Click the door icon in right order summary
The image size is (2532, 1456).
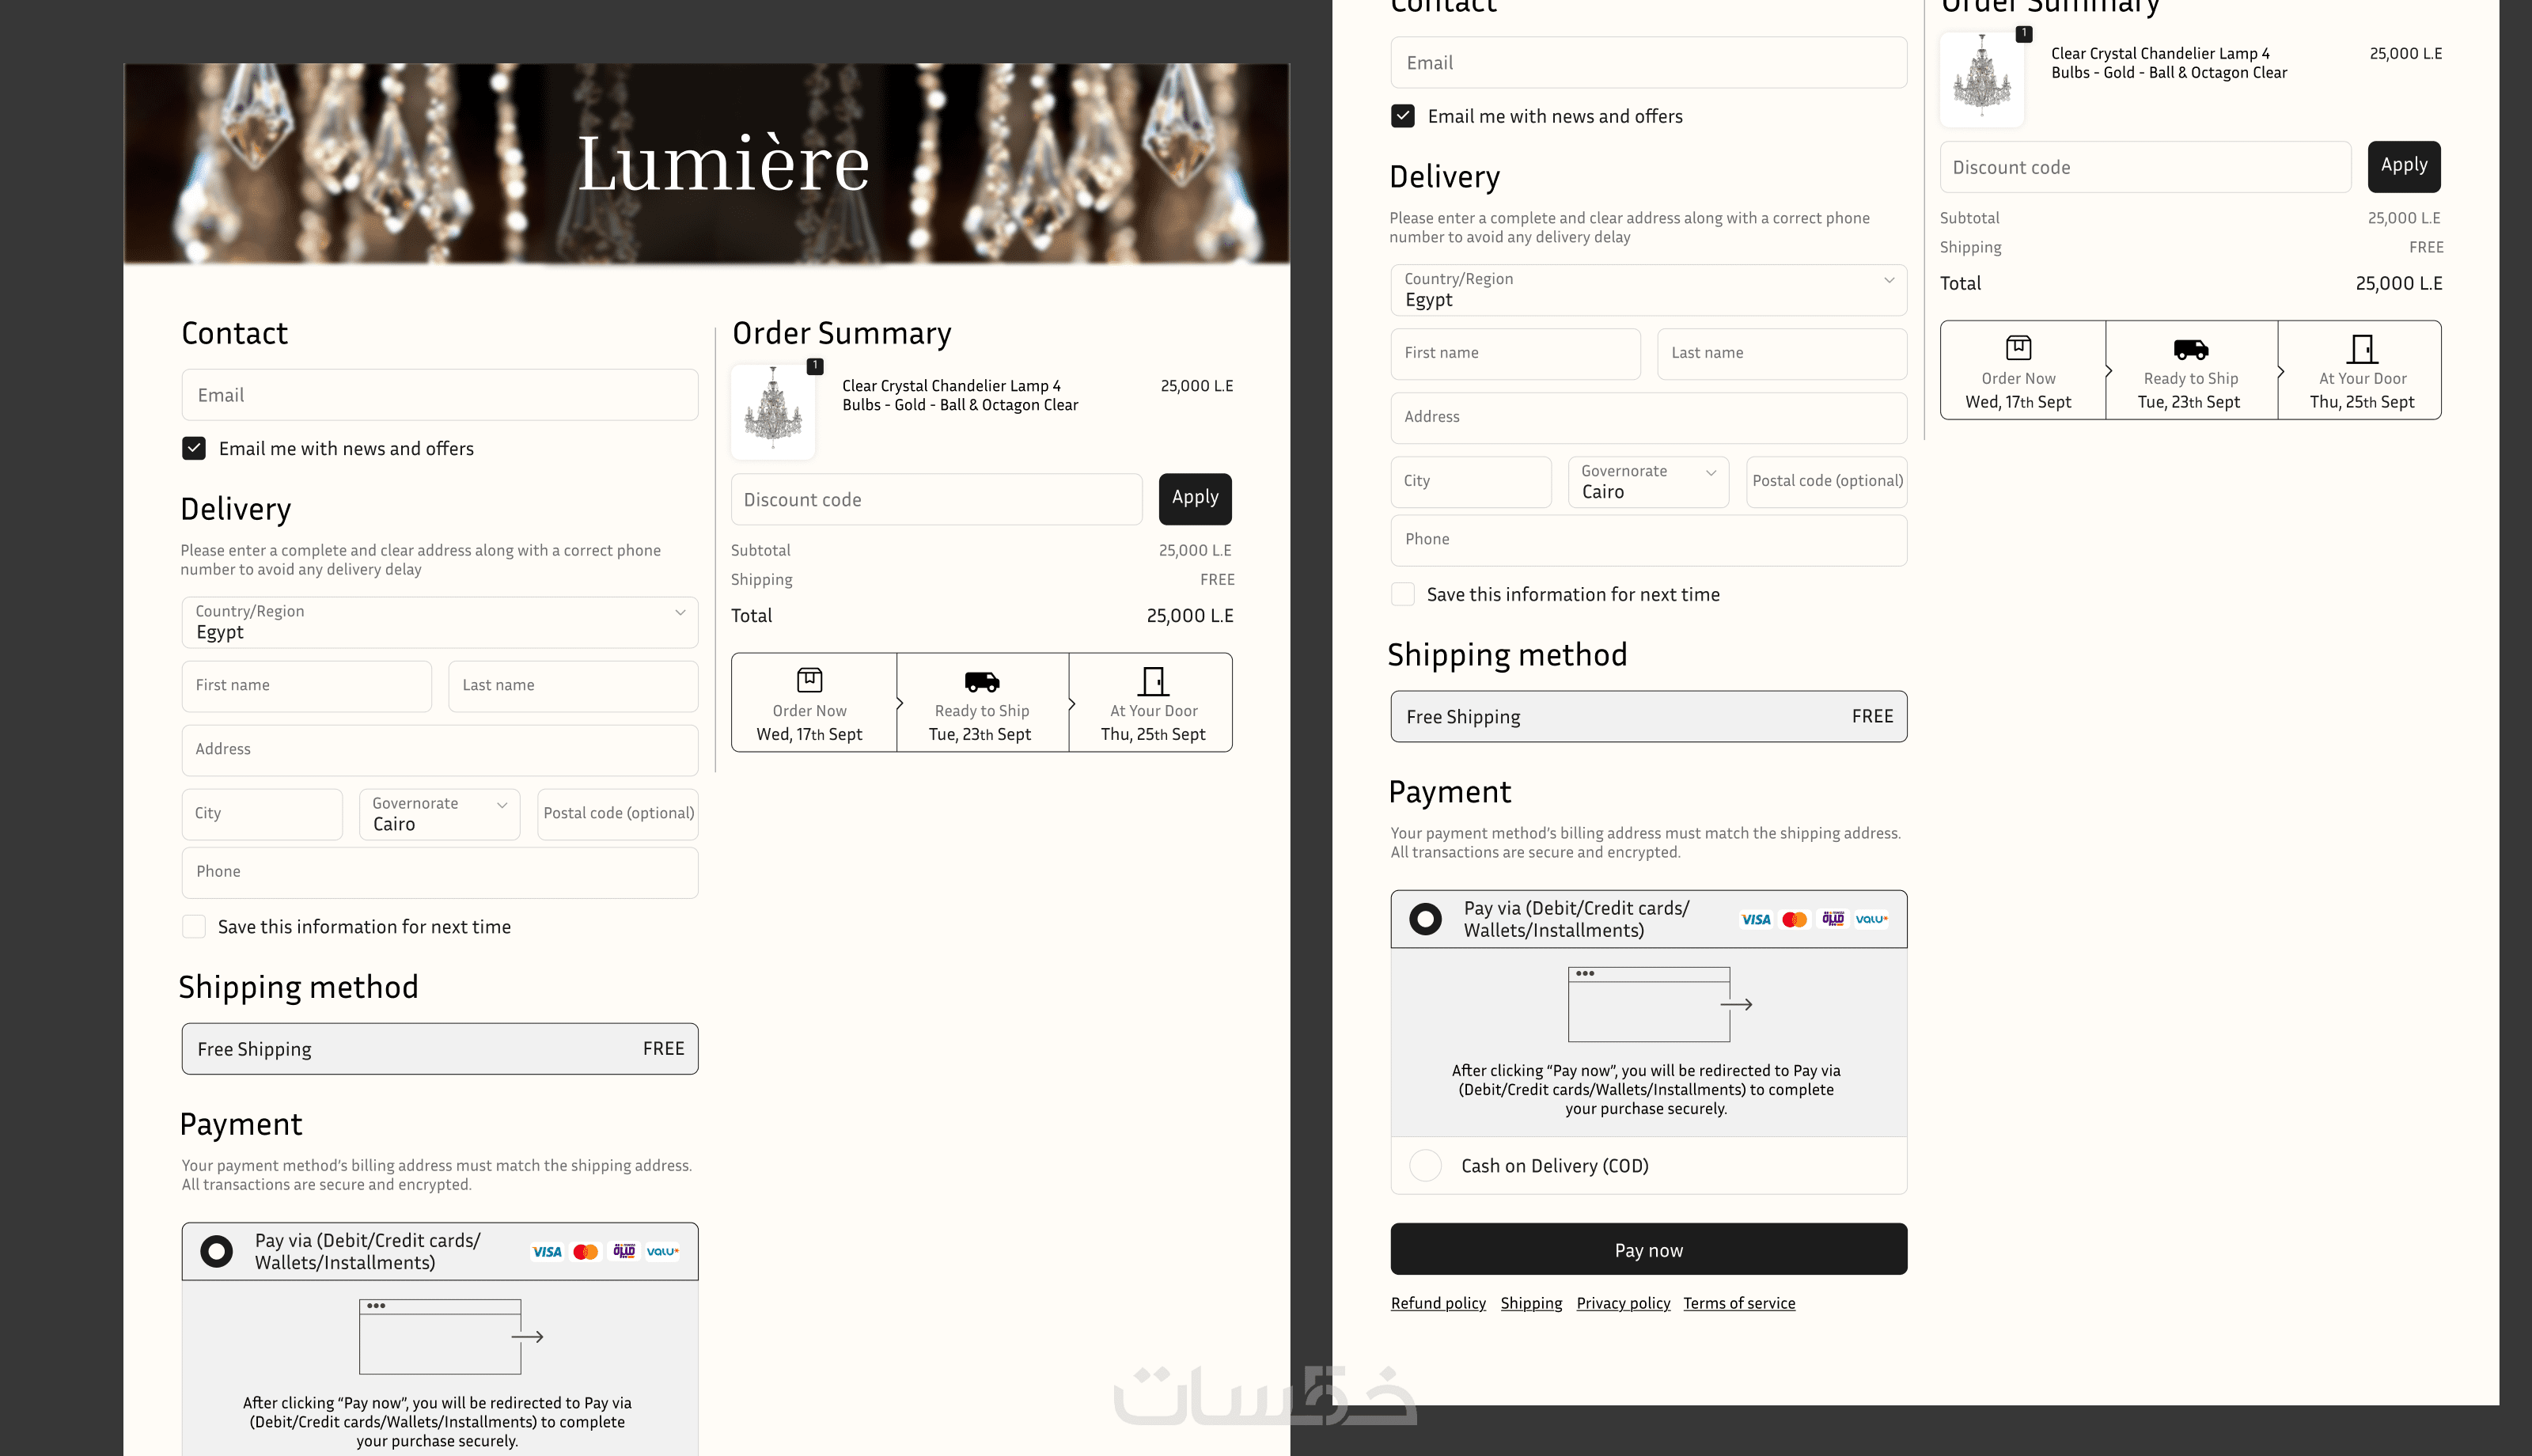pyautogui.click(x=2362, y=349)
